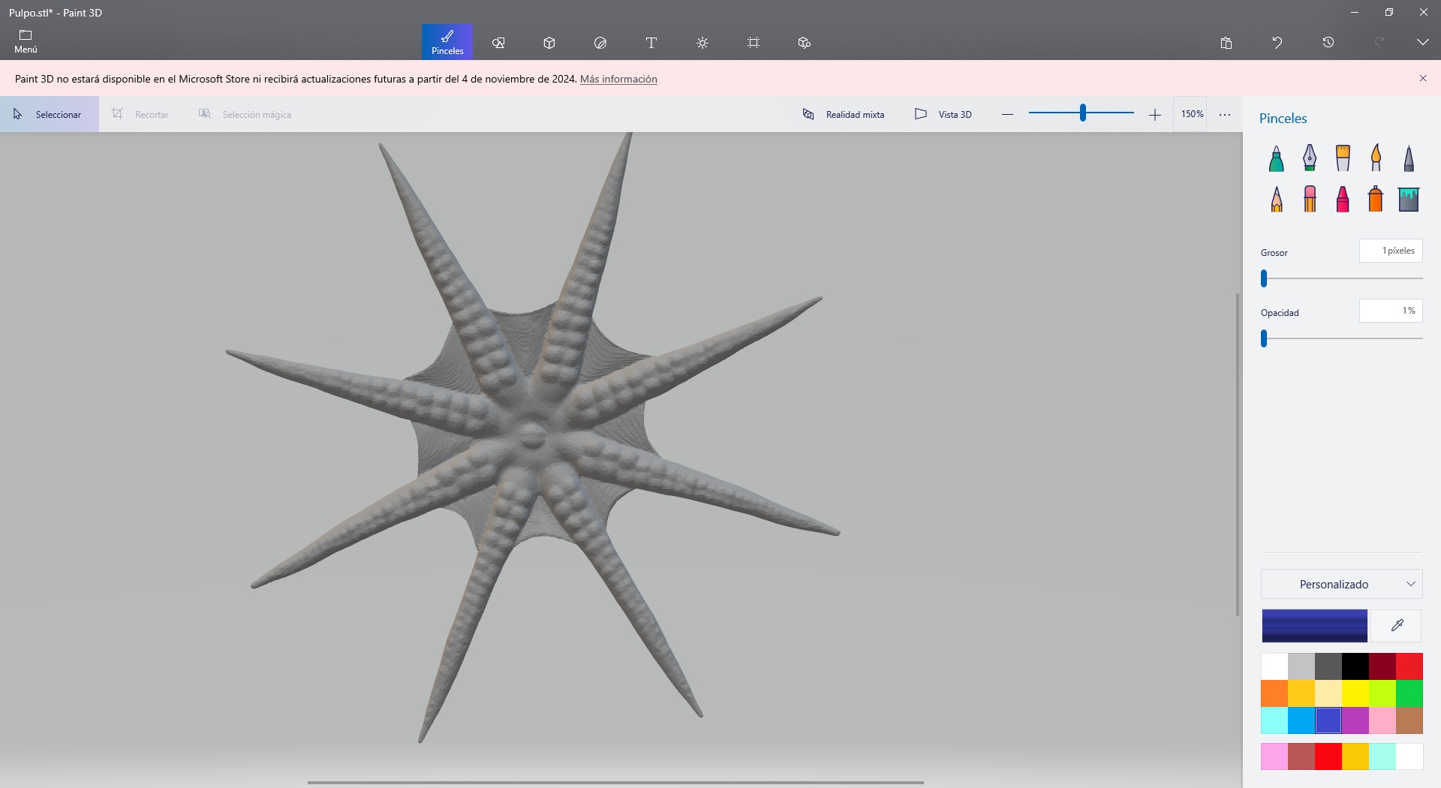Click the canvas vertical scrollbar
This screenshot has height=788, width=1441.
(1238, 455)
